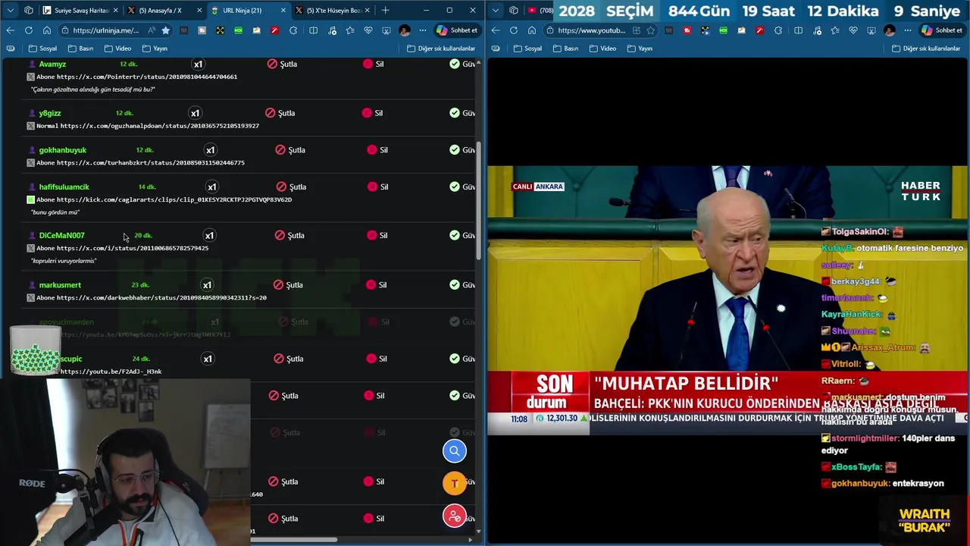Open the profile avatar in the left browser

(404, 30)
